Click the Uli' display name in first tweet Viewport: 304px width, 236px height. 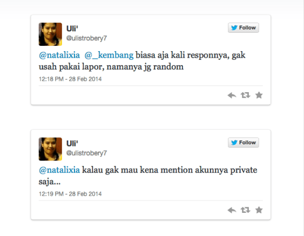(72, 29)
